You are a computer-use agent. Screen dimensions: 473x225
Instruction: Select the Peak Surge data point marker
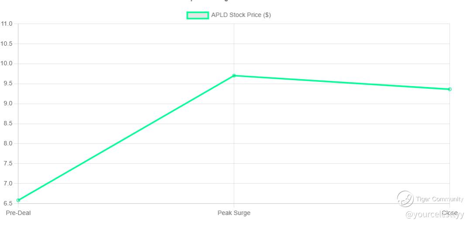click(234, 76)
